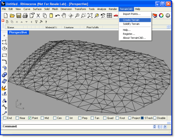
Task: Click the Explode icon in the left sidebar
Action: coord(4,88)
